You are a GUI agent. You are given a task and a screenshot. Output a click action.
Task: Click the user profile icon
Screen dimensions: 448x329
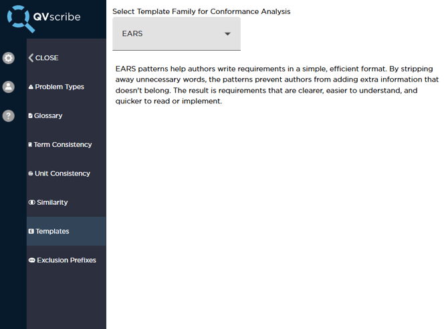pos(8,87)
